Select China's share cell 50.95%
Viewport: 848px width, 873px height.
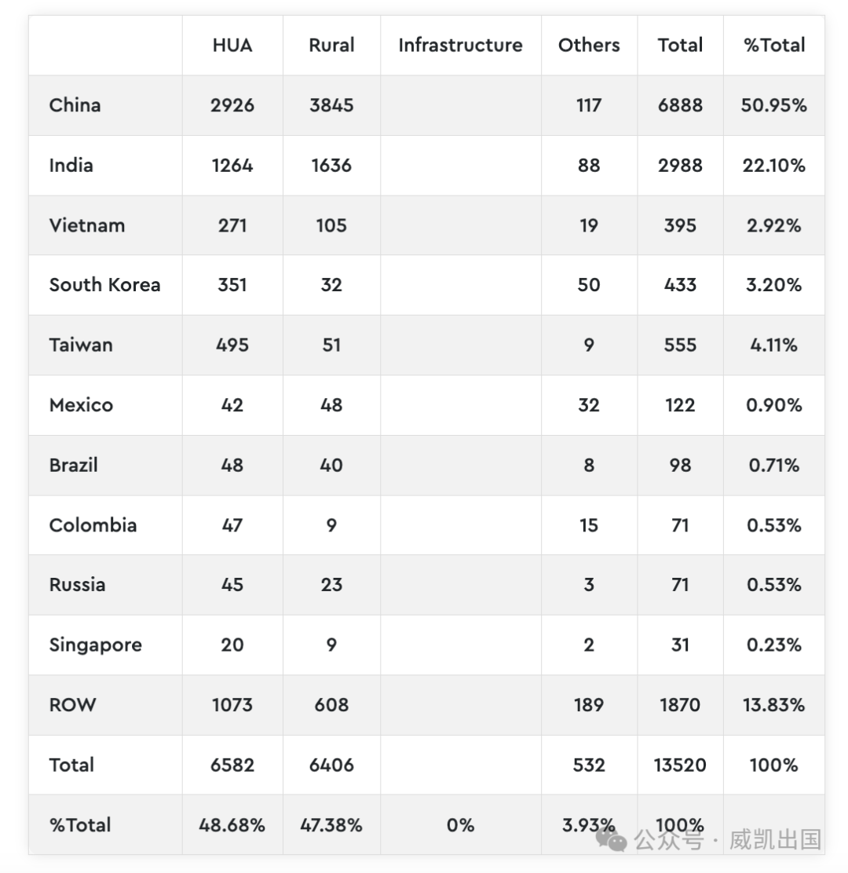[x=773, y=105]
